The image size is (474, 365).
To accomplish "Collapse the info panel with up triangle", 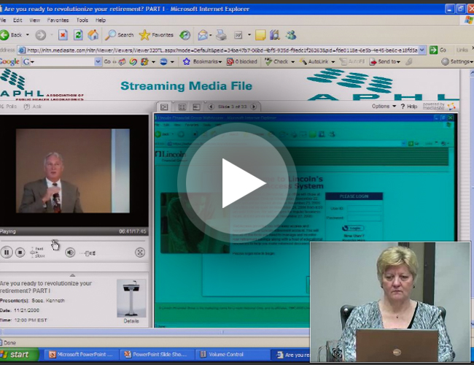I will tap(72, 275).
